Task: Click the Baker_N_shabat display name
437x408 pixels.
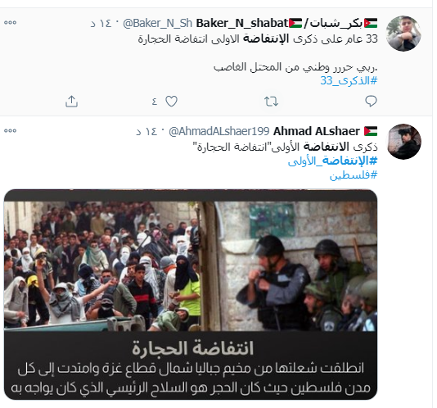Action: [286, 23]
